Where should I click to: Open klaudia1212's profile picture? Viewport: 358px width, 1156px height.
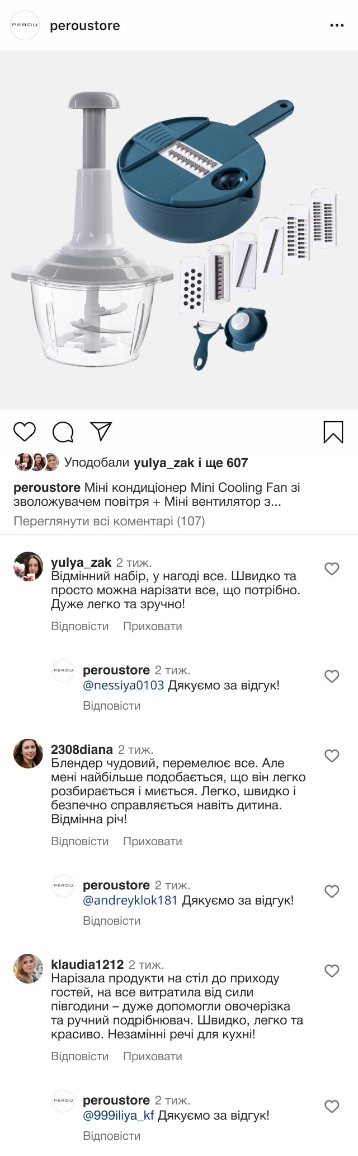pyautogui.click(x=28, y=969)
